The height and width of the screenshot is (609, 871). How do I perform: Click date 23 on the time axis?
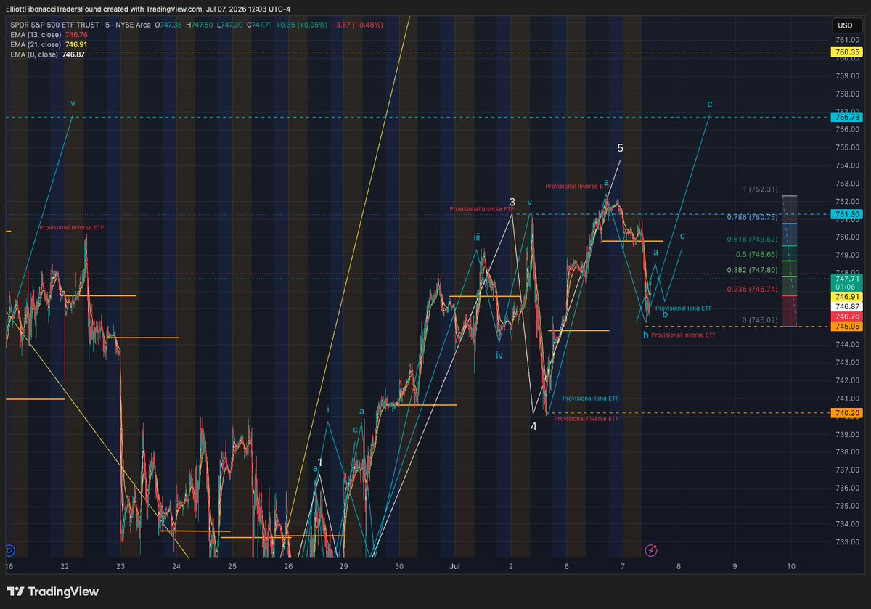[x=120, y=565]
